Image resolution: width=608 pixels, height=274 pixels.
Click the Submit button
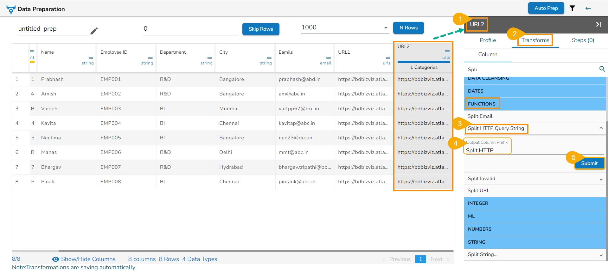click(589, 163)
